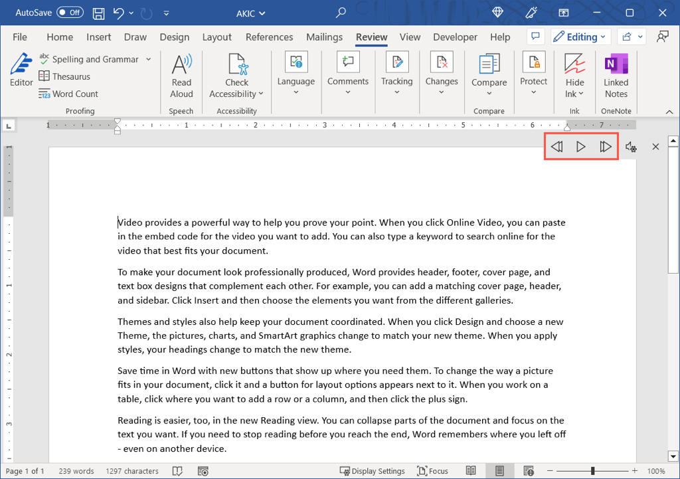Adjust the zoom slider

[592, 471]
